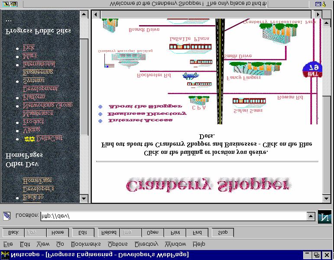The height and width of the screenshot is (260, 334).
Task: Open the Options menu
Action: tap(117, 244)
